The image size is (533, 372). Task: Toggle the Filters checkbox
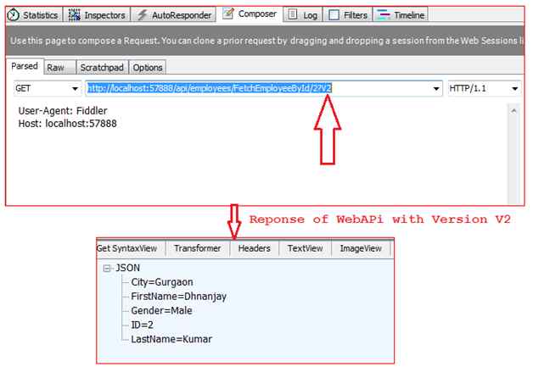click(334, 15)
